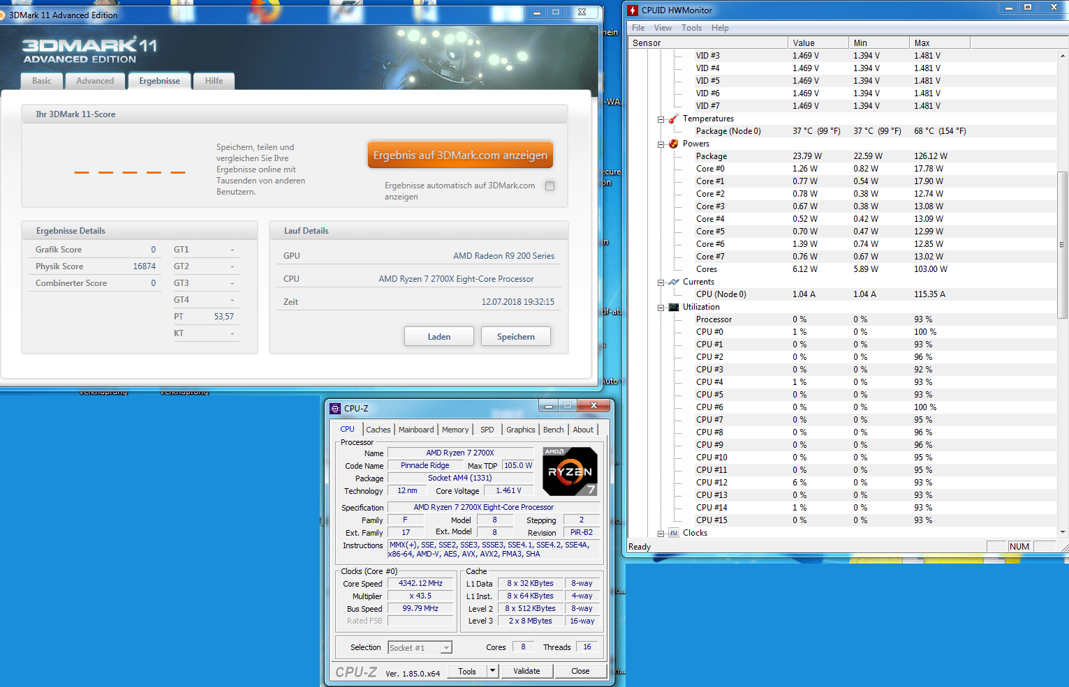Click Ergebnis auf 3DMark.com anzeigen button

pos(460,155)
